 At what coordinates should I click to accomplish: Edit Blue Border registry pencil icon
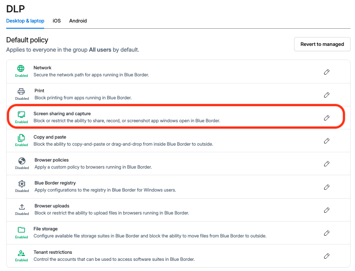coord(327,187)
